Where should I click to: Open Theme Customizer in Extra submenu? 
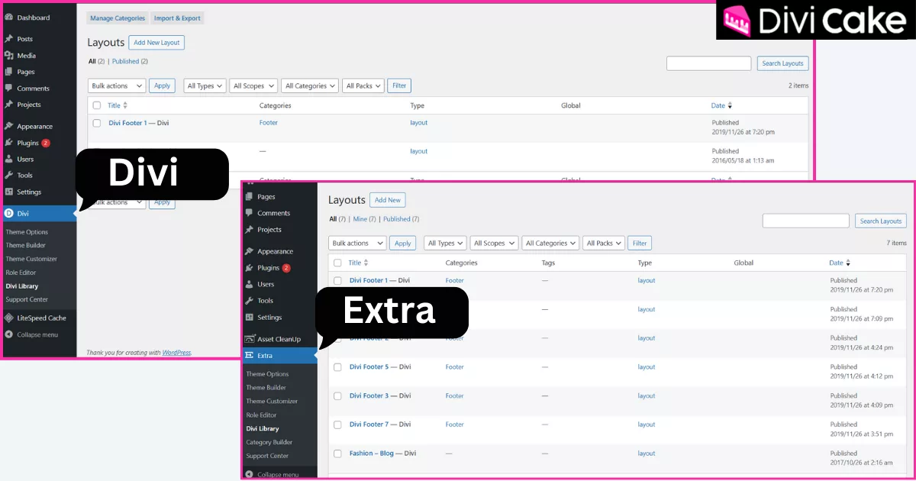pyautogui.click(x=272, y=402)
